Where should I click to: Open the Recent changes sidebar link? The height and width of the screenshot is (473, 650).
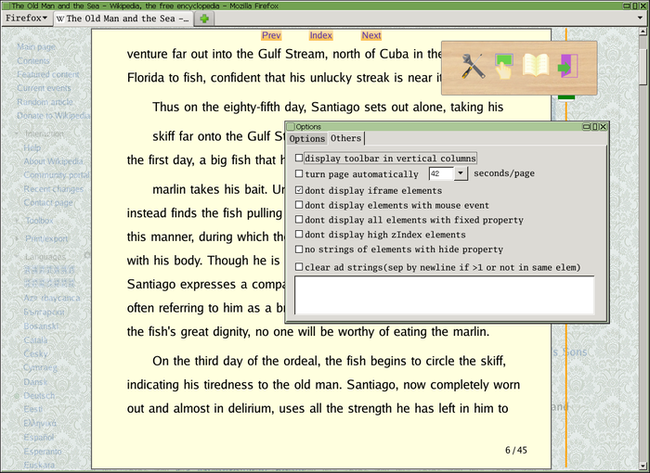(54, 189)
